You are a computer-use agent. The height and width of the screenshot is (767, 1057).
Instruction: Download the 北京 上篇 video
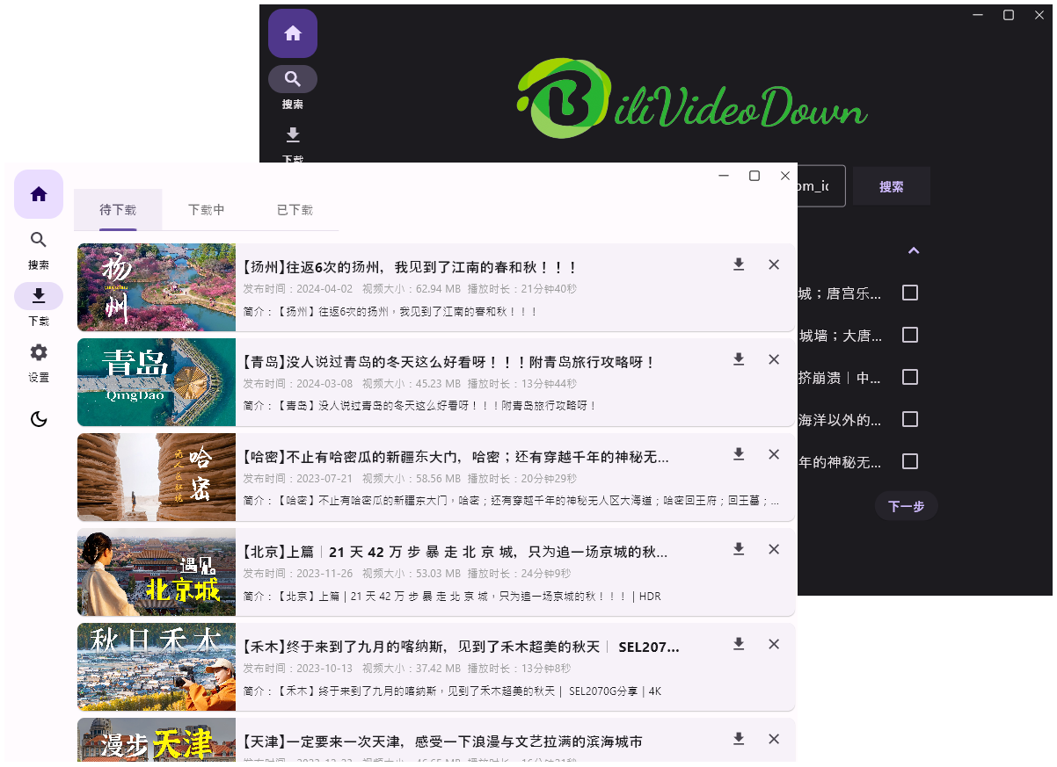pos(739,549)
